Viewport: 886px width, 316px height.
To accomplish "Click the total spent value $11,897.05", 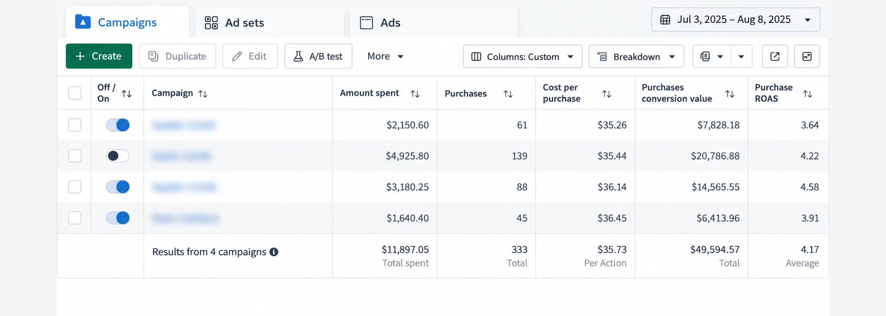I will click(405, 249).
